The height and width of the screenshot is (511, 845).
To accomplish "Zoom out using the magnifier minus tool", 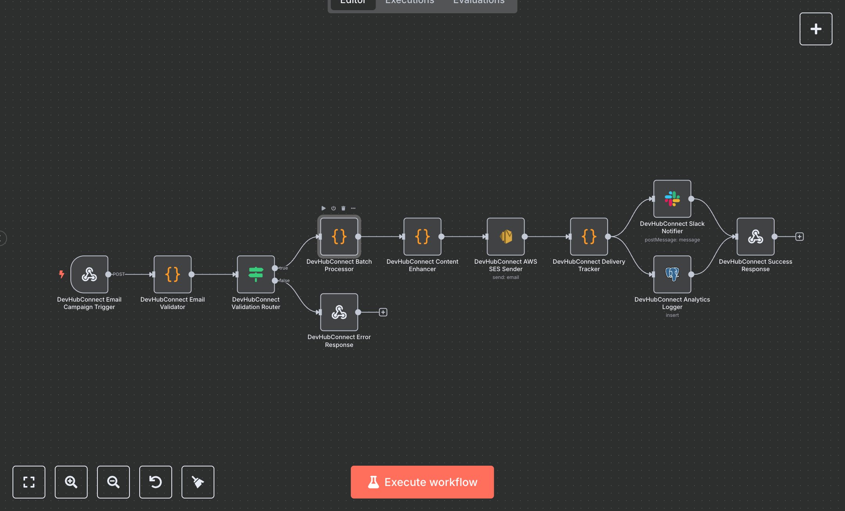I will click(x=113, y=482).
